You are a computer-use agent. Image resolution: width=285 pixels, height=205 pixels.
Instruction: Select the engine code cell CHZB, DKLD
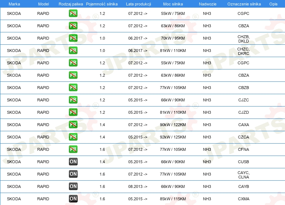(x=243, y=39)
